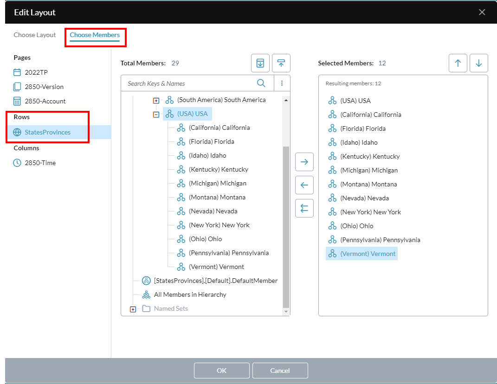Open the search options three-dot menu

click(x=282, y=83)
